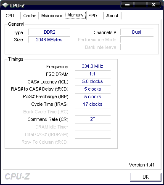Select the Mainboard tab

point(52,16)
